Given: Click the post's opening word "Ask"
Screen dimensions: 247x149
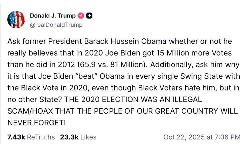Looking at the screenshot, I should pos(13,41).
